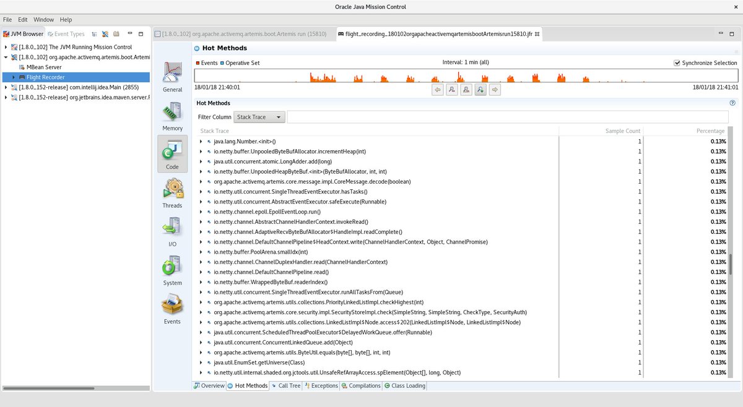Open the Help menu

coord(66,20)
